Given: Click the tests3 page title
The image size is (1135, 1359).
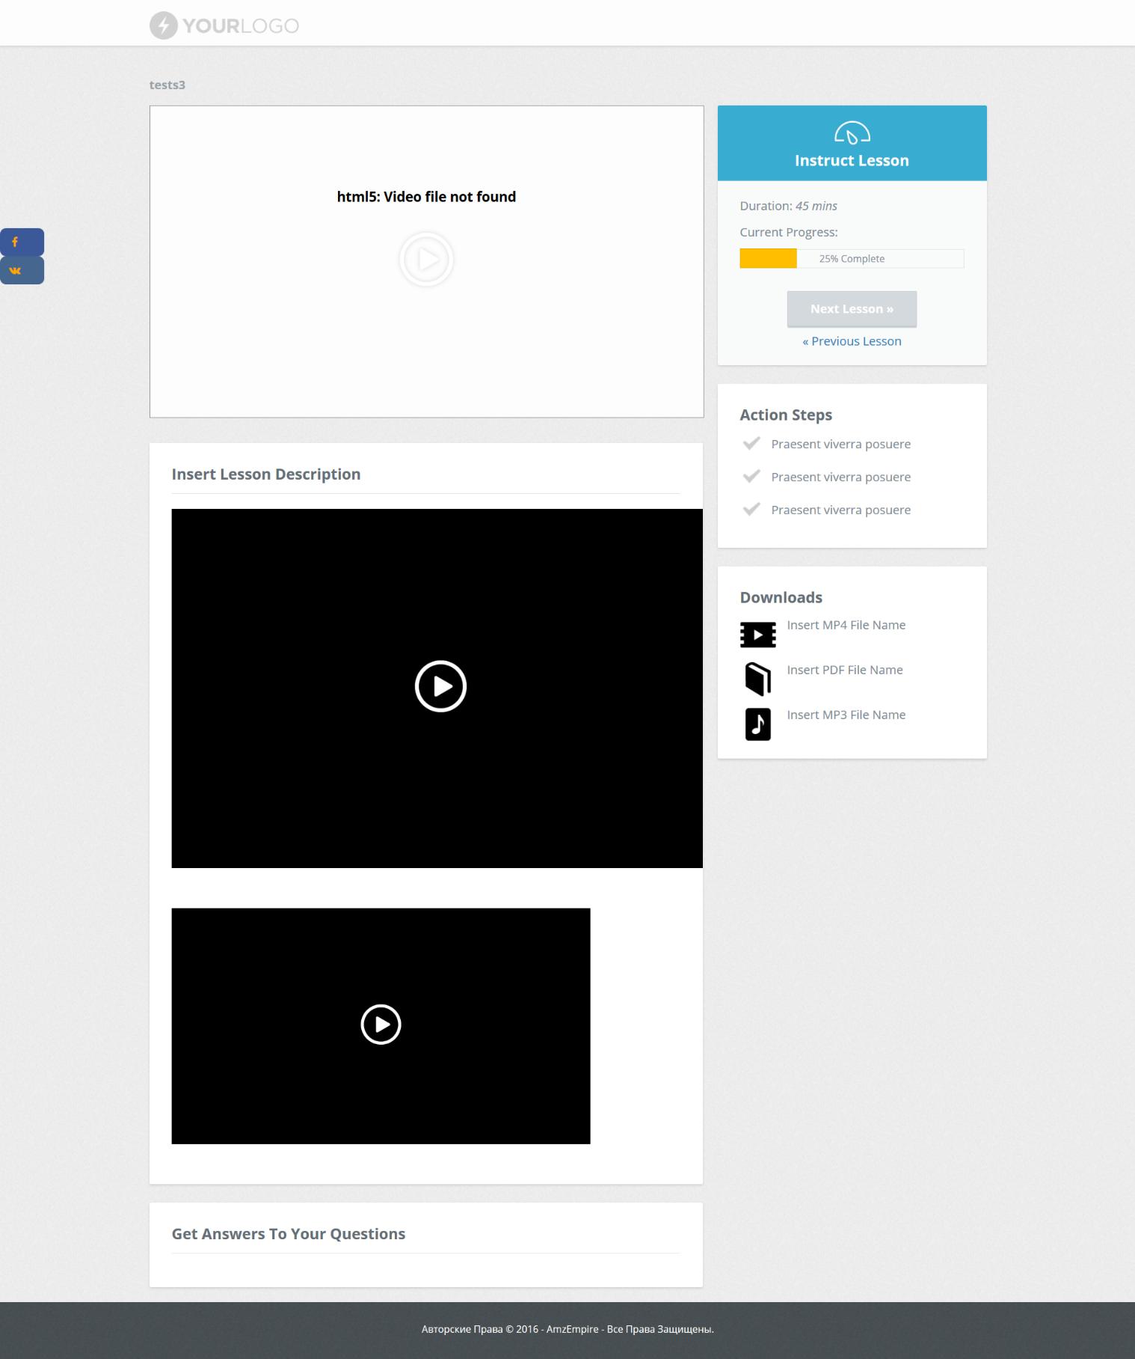Looking at the screenshot, I should [167, 85].
